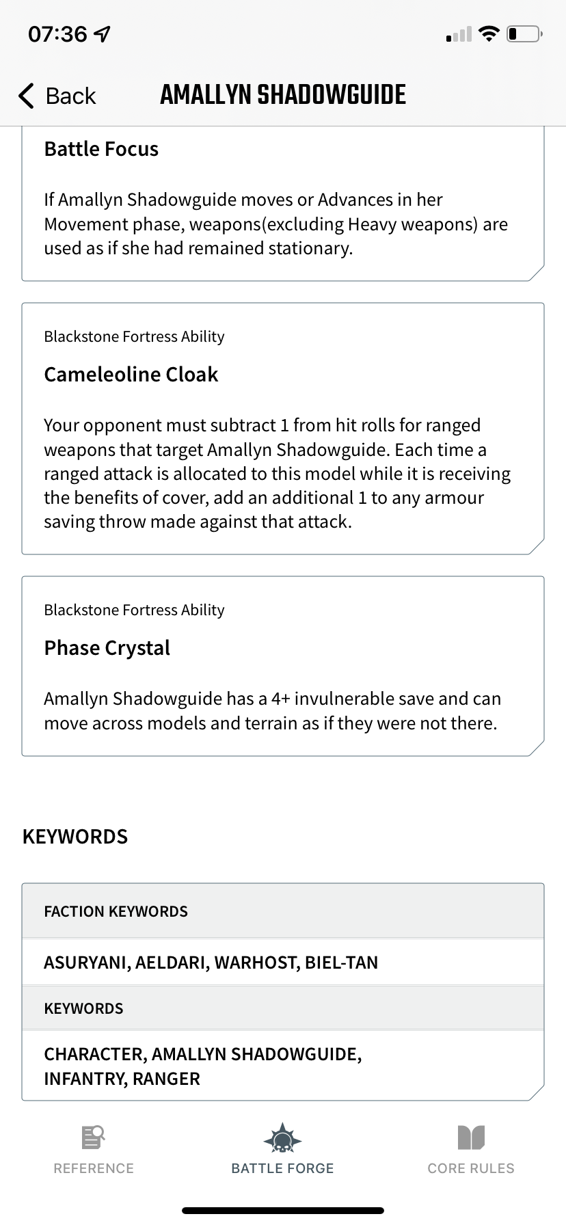Screen dimensions: 566x1225
Task: Tap the back chevron arrow
Action: coord(25,96)
